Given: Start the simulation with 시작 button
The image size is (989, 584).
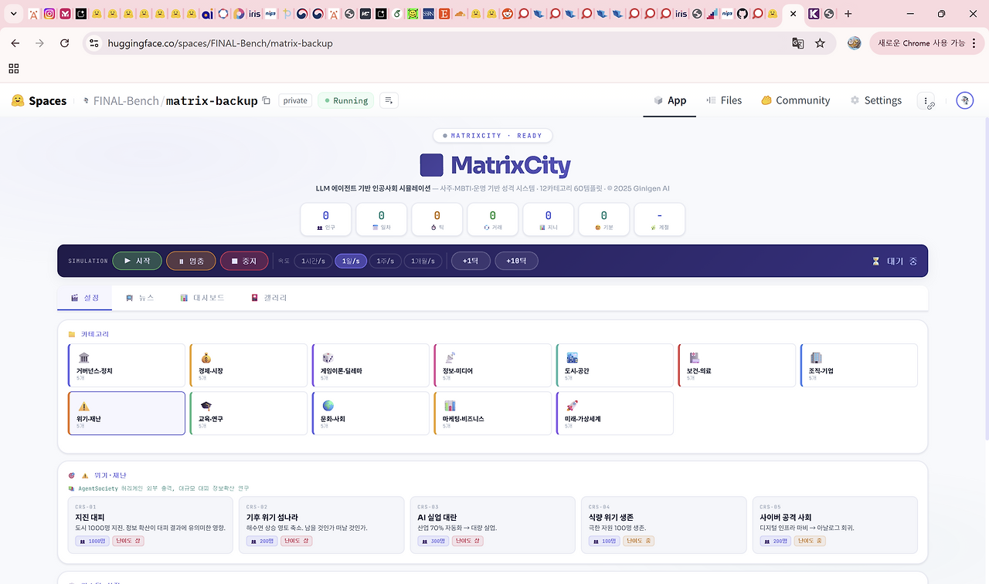Looking at the screenshot, I should (x=137, y=261).
